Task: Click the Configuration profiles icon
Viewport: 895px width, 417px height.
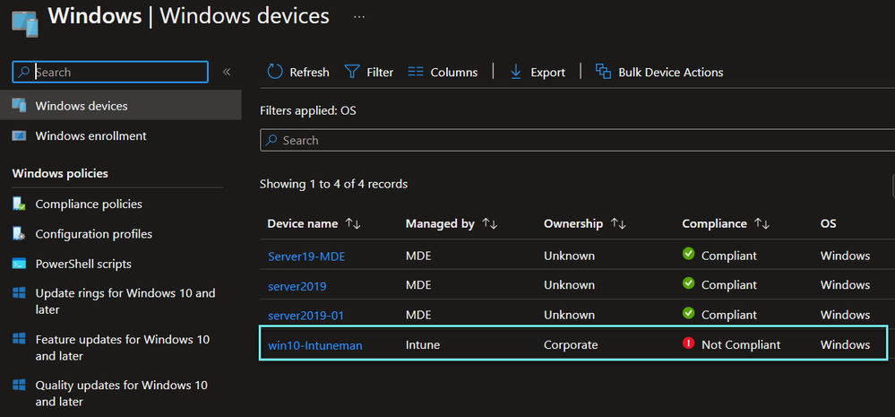Action: [x=19, y=234]
